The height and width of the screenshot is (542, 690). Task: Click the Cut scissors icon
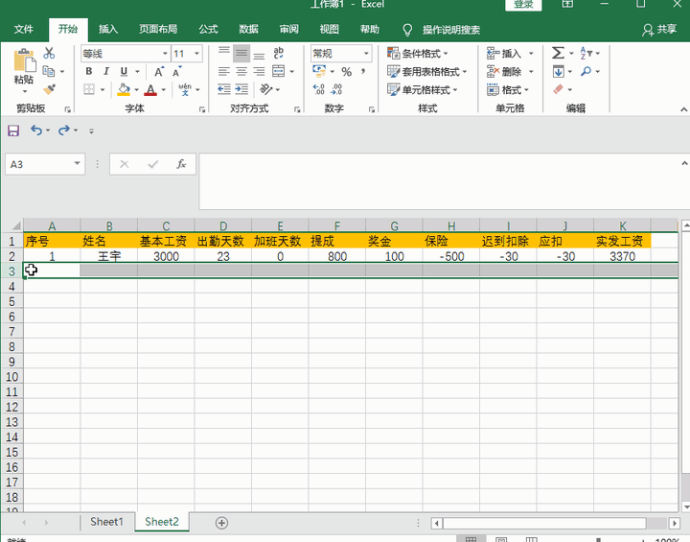tap(49, 54)
